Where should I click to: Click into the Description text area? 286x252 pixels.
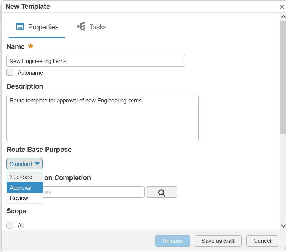102,118
